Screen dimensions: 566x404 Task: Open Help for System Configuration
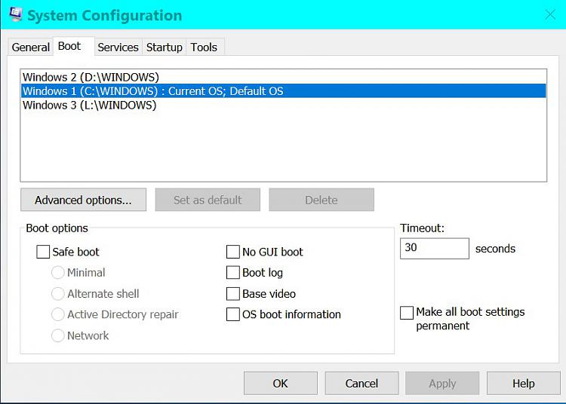pos(524,384)
